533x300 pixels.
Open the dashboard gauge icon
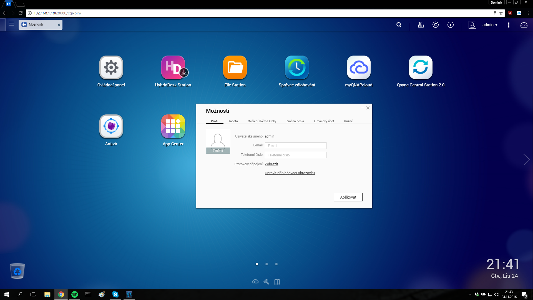point(524,25)
